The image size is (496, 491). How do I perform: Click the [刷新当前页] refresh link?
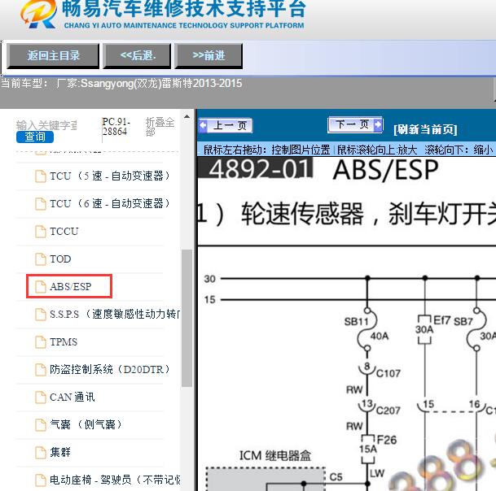(x=425, y=129)
